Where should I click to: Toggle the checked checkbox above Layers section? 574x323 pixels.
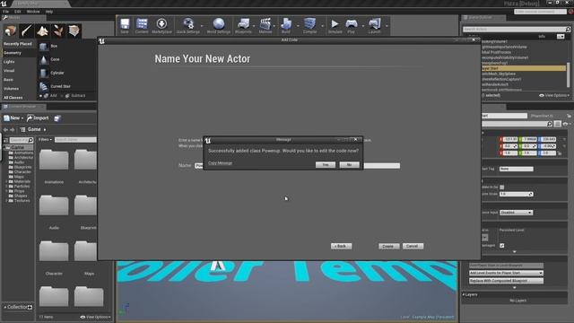[x=502, y=245]
